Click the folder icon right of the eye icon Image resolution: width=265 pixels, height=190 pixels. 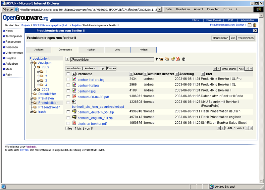pyautogui.click(x=167, y=59)
